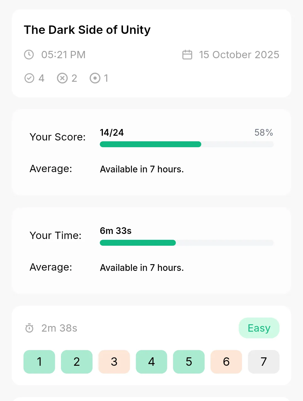This screenshot has height=401, width=303.
Task: Click The Dark Side of Unity title
Action: 87,30
